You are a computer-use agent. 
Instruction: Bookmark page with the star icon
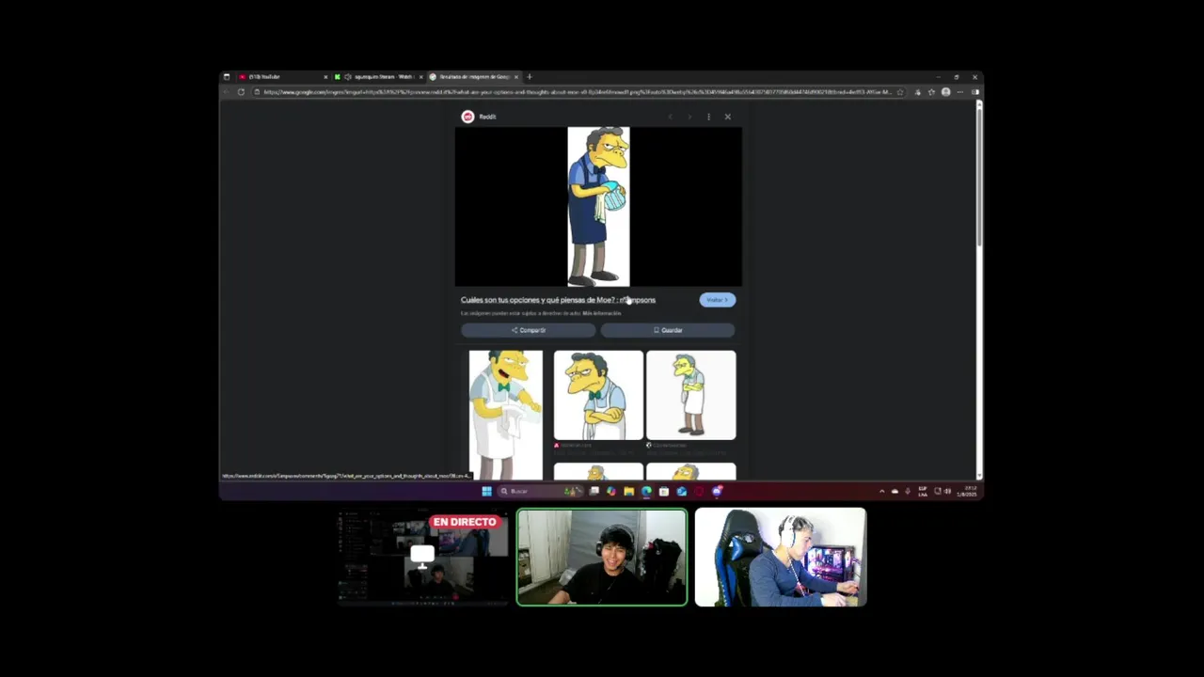click(900, 92)
